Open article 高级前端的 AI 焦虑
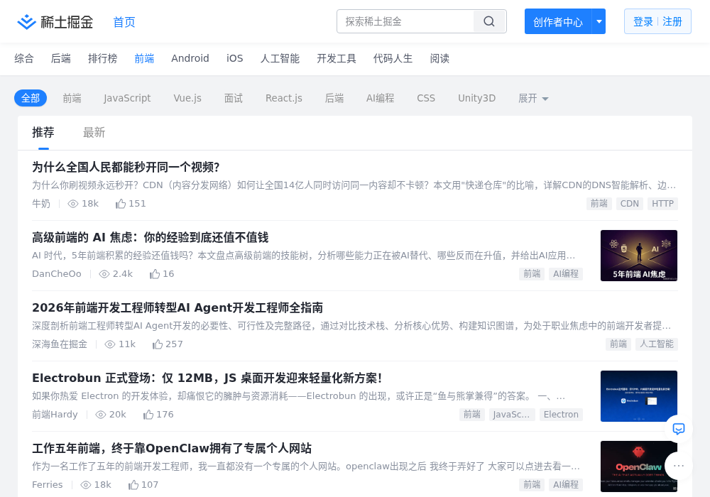The height and width of the screenshot is (497, 710). click(151, 238)
